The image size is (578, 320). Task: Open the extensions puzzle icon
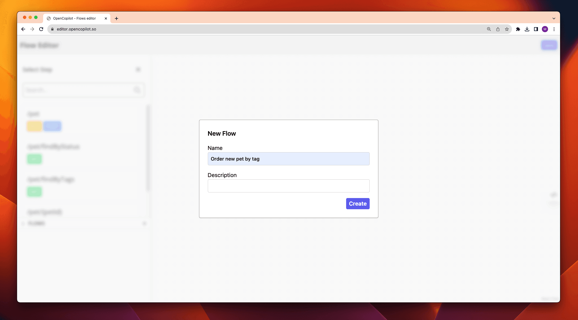518,29
